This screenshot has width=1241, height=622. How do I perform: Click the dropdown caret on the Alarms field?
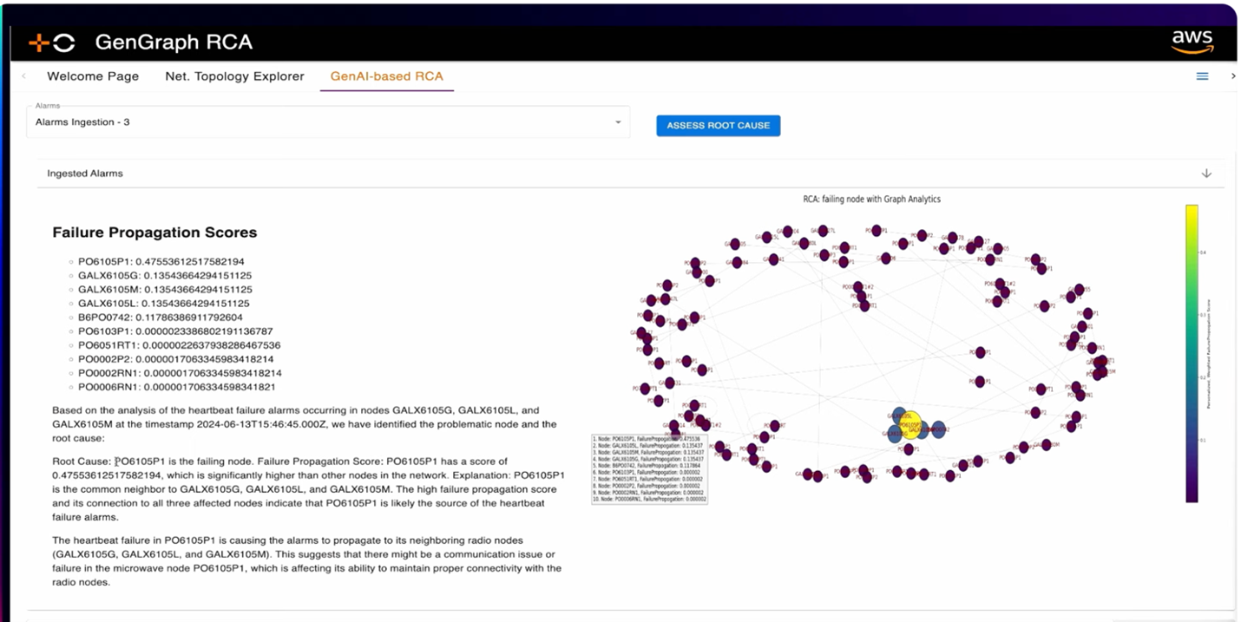[617, 121]
